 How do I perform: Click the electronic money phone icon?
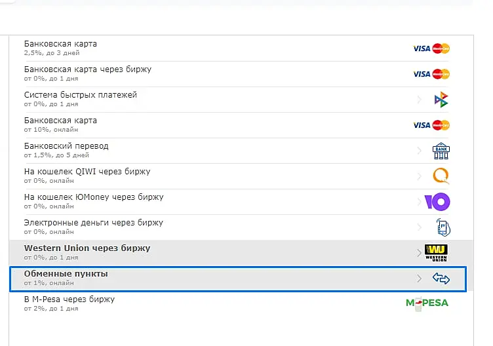pyautogui.click(x=443, y=227)
